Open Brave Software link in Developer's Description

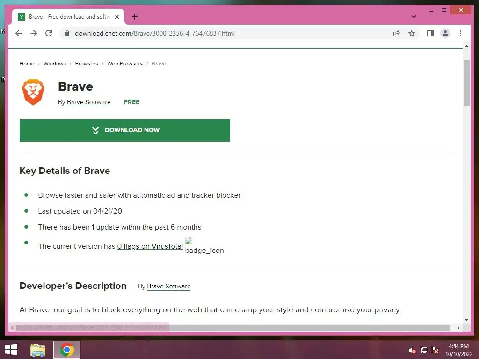pos(168,287)
